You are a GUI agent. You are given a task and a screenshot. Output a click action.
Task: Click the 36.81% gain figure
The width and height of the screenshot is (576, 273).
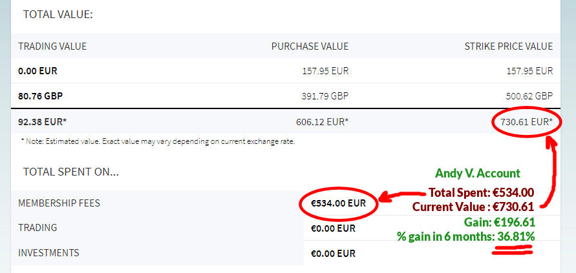pos(516,237)
